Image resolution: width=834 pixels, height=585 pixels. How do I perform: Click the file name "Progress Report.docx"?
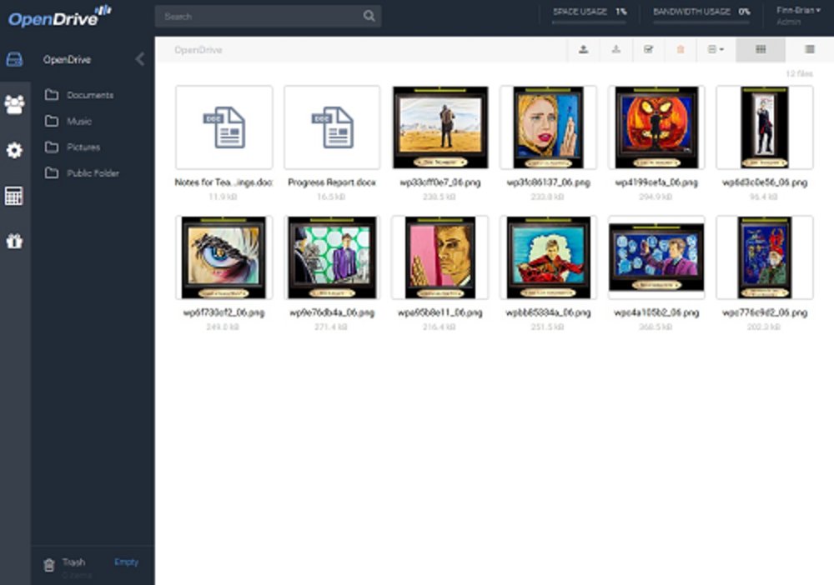pos(332,182)
